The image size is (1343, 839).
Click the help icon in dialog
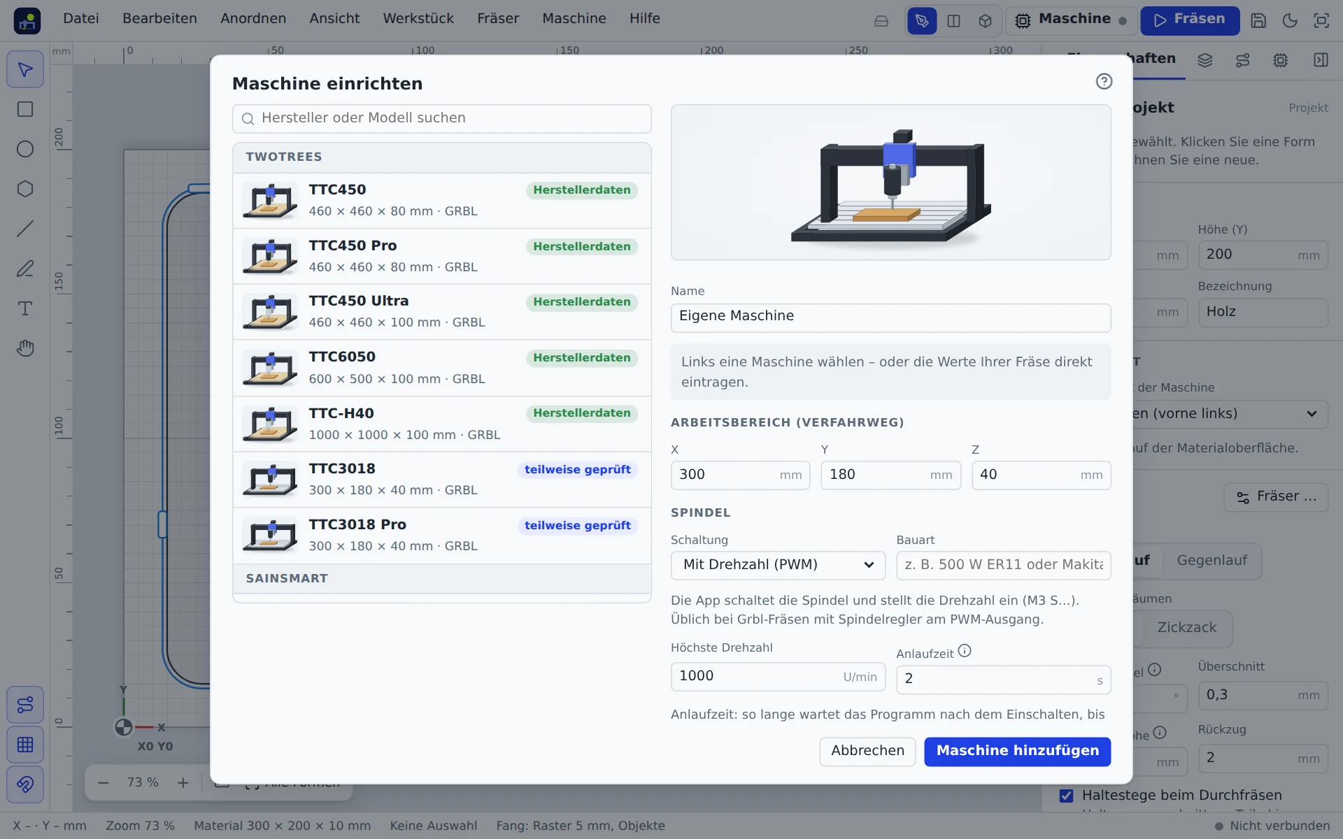click(1104, 82)
